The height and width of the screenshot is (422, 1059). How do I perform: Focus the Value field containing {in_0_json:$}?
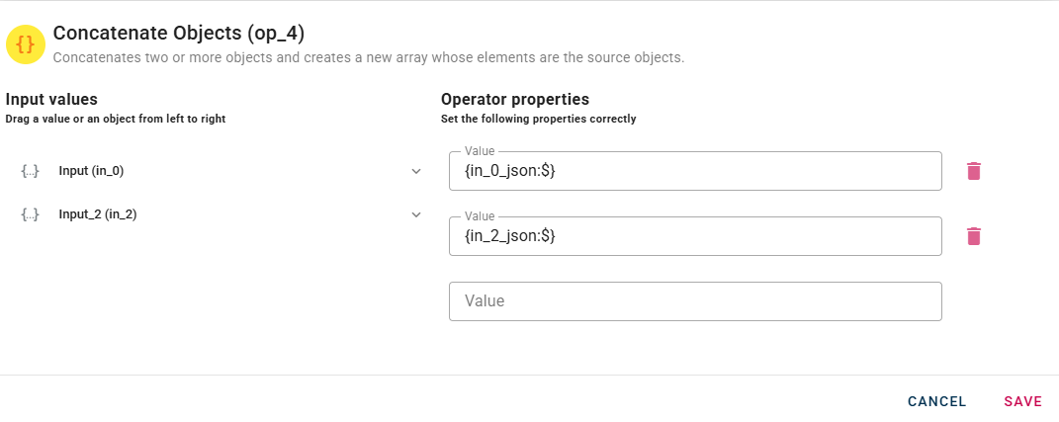coord(694,172)
